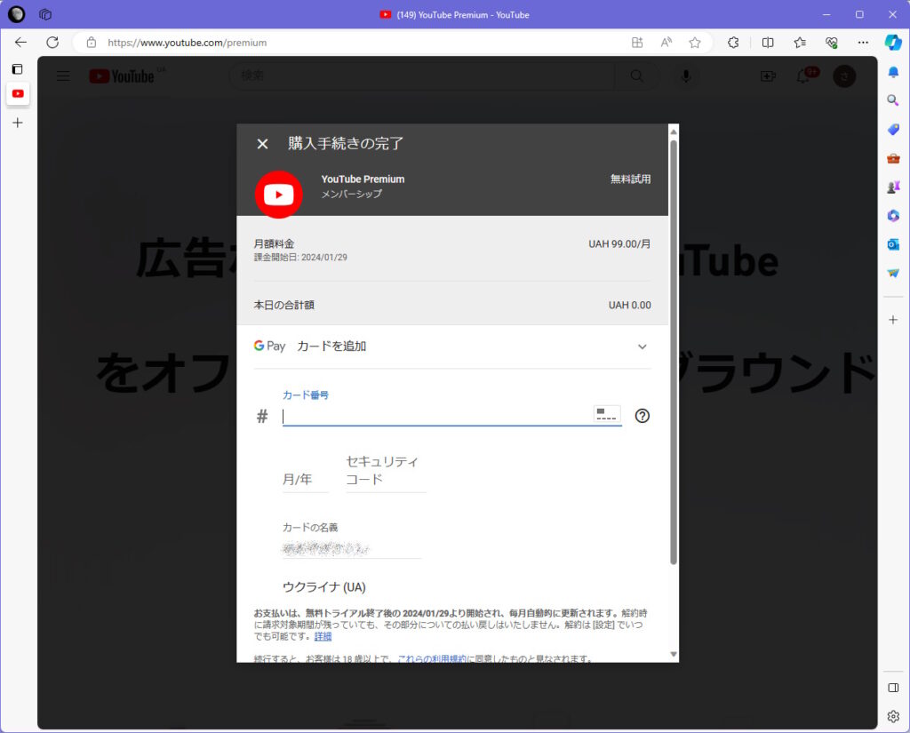Expand the Google Pay card dropdown
This screenshot has height=733, width=910.
[x=642, y=347]
